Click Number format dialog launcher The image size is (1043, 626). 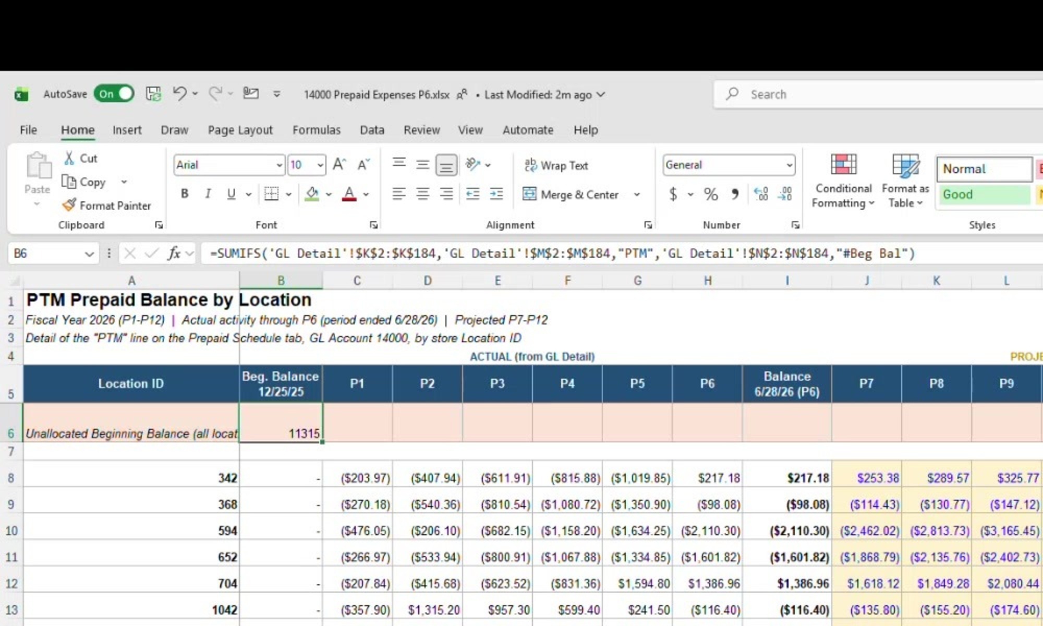795,225
